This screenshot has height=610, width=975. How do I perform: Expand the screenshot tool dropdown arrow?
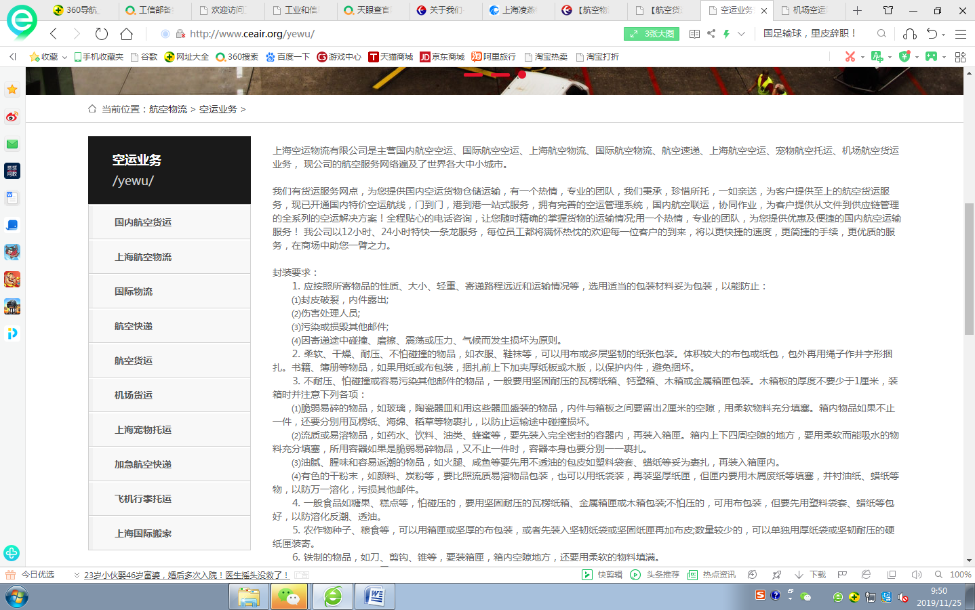click(862, 58)
